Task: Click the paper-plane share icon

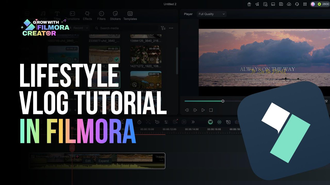Action: click(257, 4)
